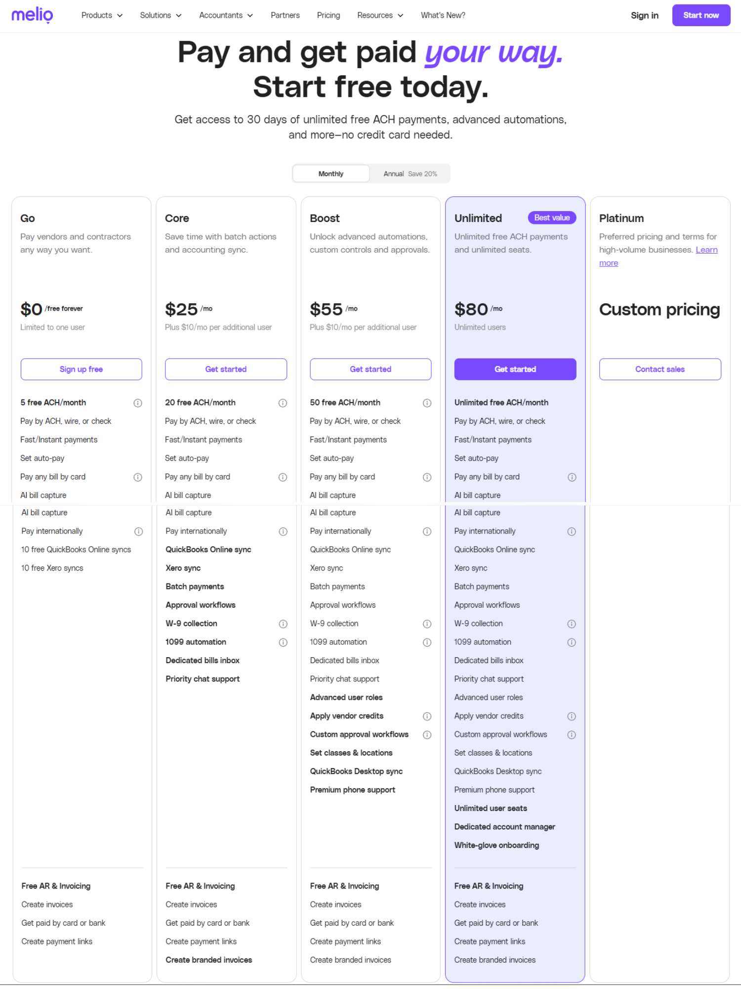
Task: Click Boost 'Premium phone support'
Action: 353,790
